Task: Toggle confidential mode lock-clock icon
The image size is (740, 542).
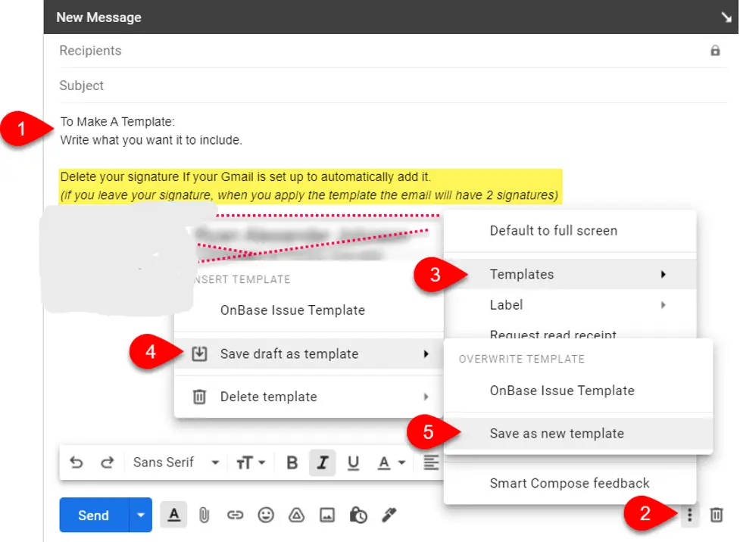Action: (358, 515)
